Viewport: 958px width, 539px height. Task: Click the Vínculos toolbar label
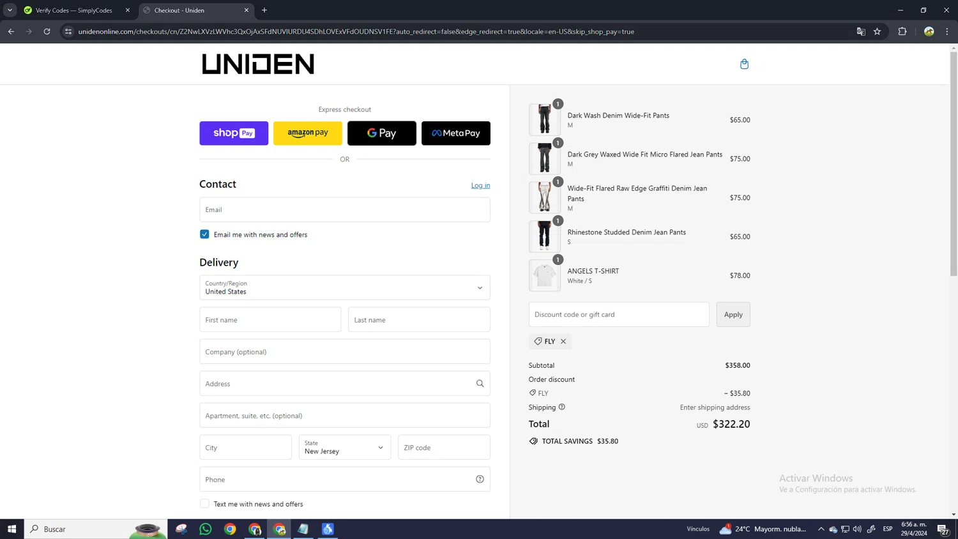pos(698,529)
